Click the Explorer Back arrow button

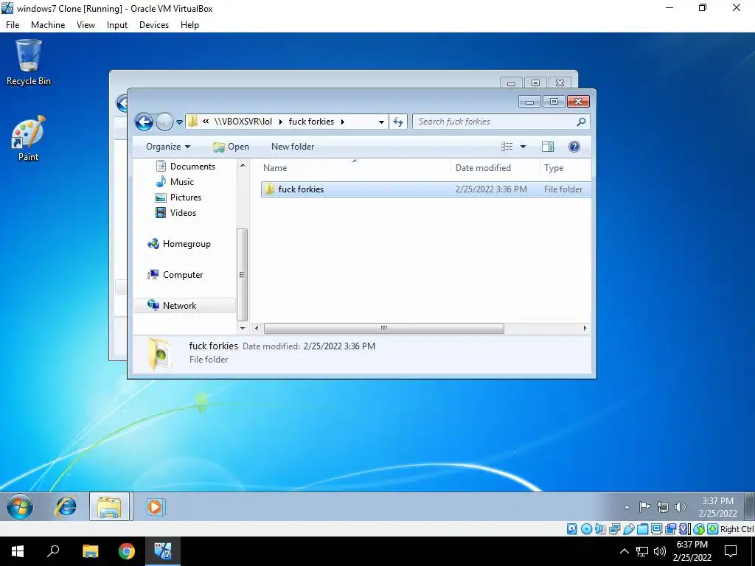[144, 122]
